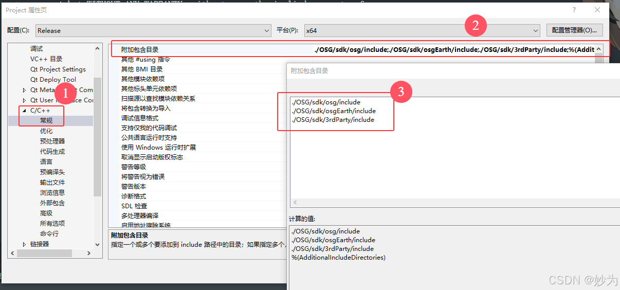620x290 pixels.
Task: Select the 诊断格式 property
Action: (134, 196)
